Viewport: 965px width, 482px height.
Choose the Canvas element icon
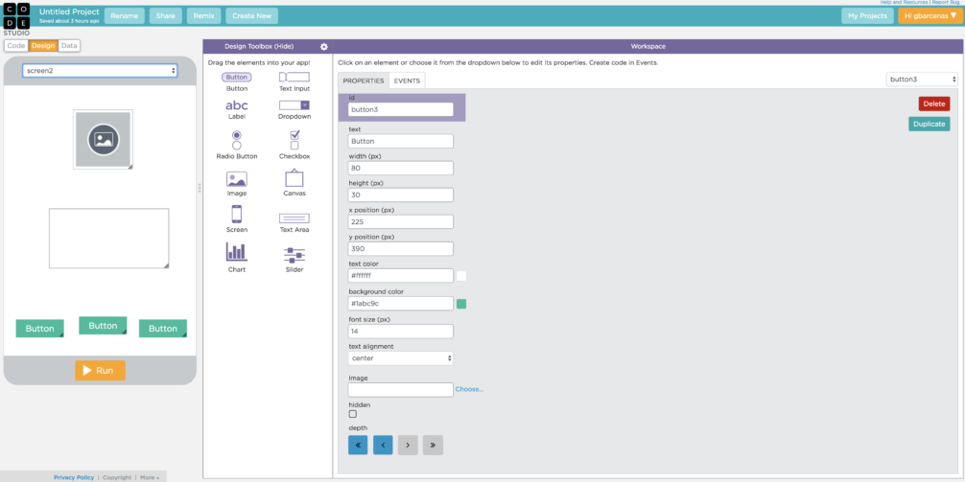click(294, 177)
